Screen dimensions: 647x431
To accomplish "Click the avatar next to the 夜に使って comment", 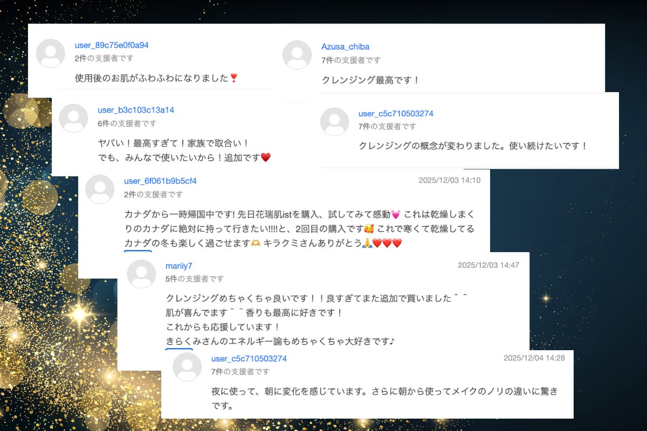I will pos(187,367).
